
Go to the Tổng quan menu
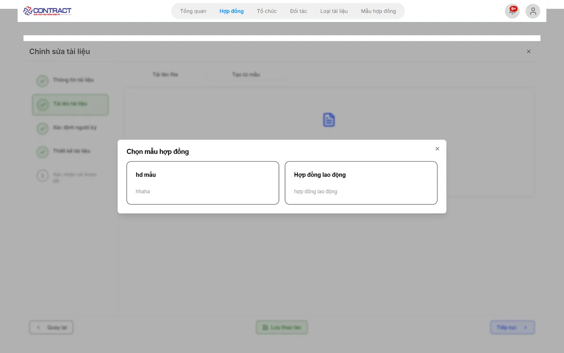coord(193,11)
